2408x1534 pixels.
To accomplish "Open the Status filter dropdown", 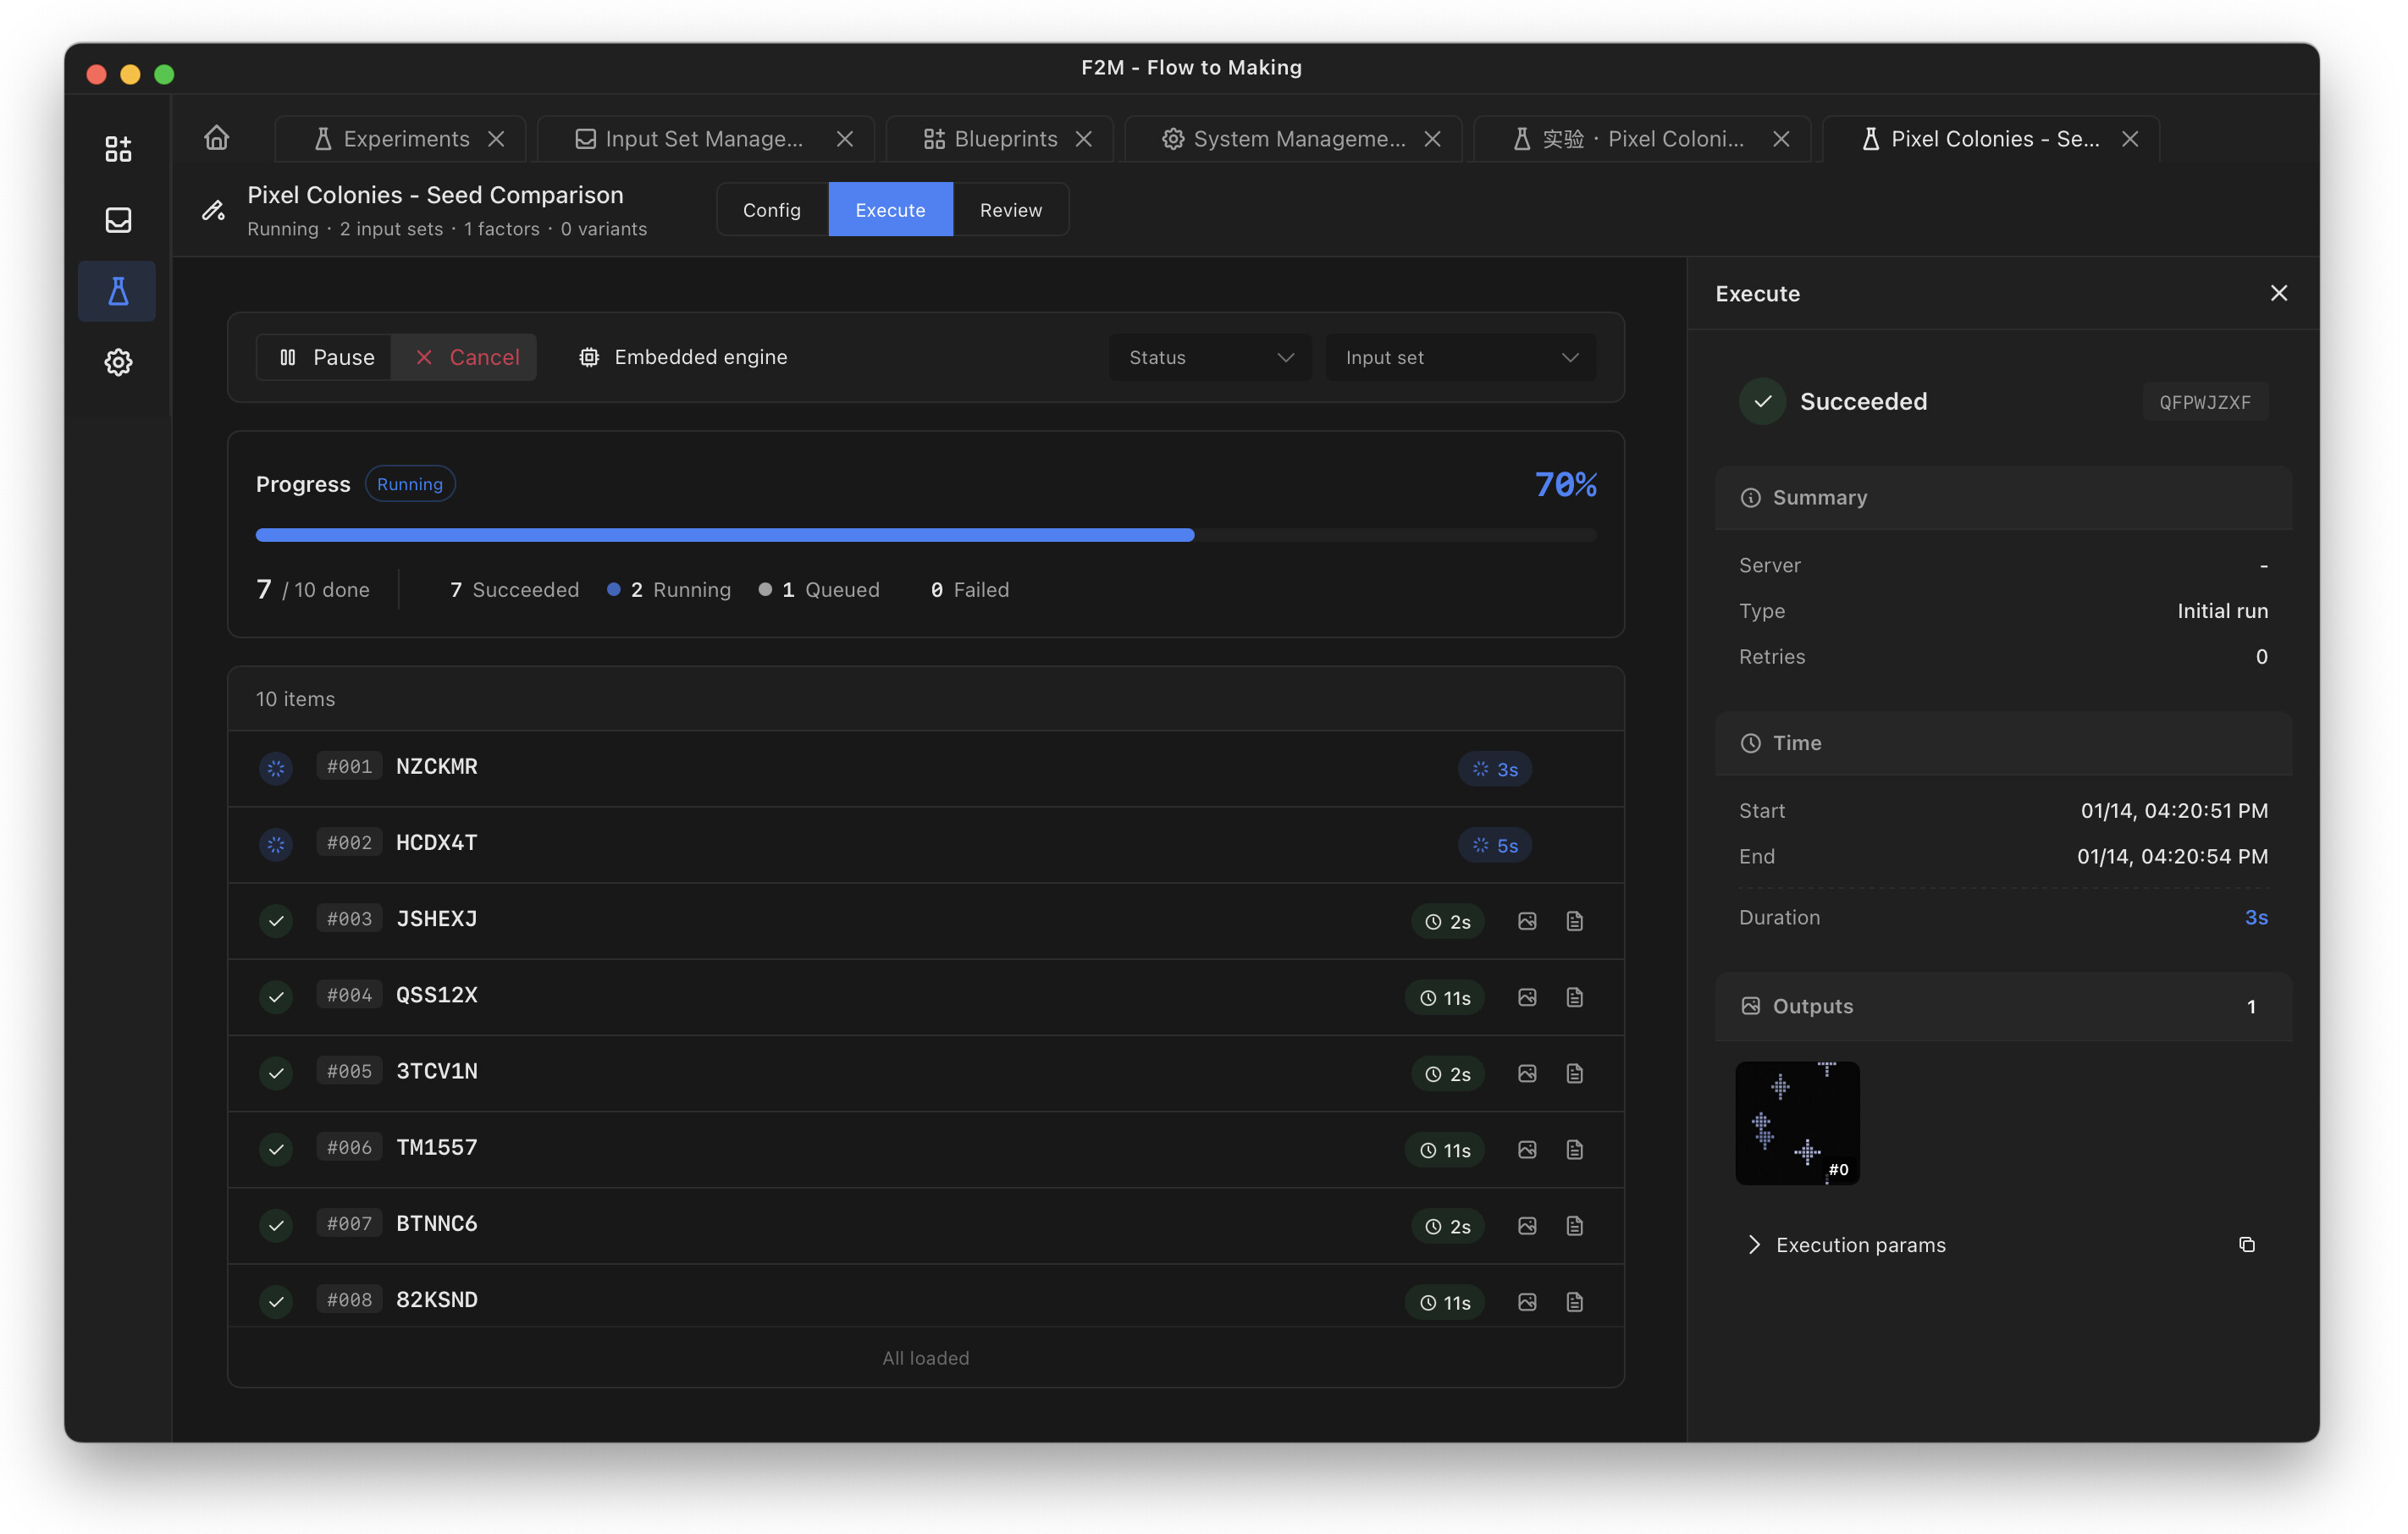I will [1209, 357].
